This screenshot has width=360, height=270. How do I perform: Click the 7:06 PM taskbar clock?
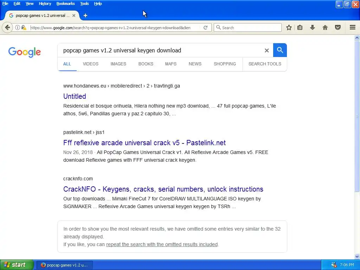[347, 265]
